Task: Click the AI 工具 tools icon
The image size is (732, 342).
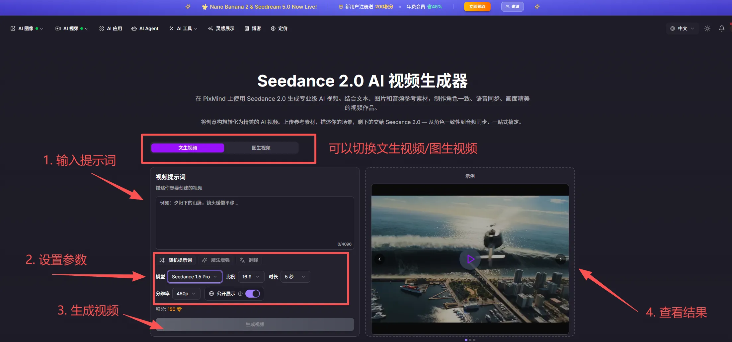Action: (x=172, y=28)
